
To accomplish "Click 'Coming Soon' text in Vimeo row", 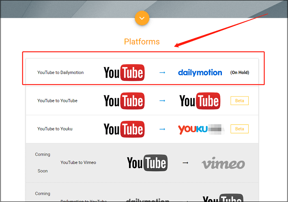I will 43,163.
